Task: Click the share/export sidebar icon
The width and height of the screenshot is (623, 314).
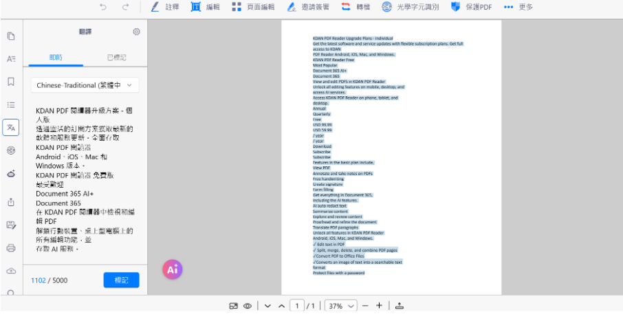Action: pos(11,202)
